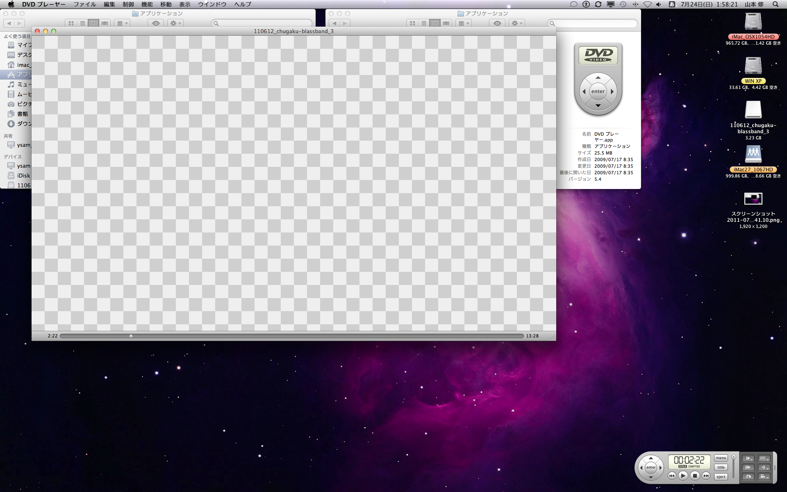The image size is (787, 492).
Task: Go to previous chapter on controller
Action: [x=672, y=476]
